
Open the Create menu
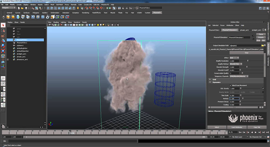tap(19, 5)
